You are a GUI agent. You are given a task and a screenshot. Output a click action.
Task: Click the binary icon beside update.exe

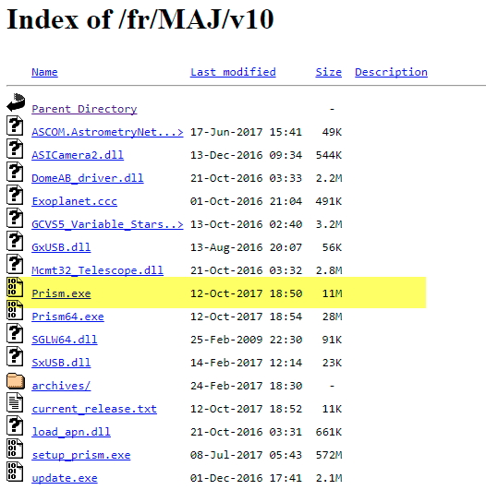[15, 472]
